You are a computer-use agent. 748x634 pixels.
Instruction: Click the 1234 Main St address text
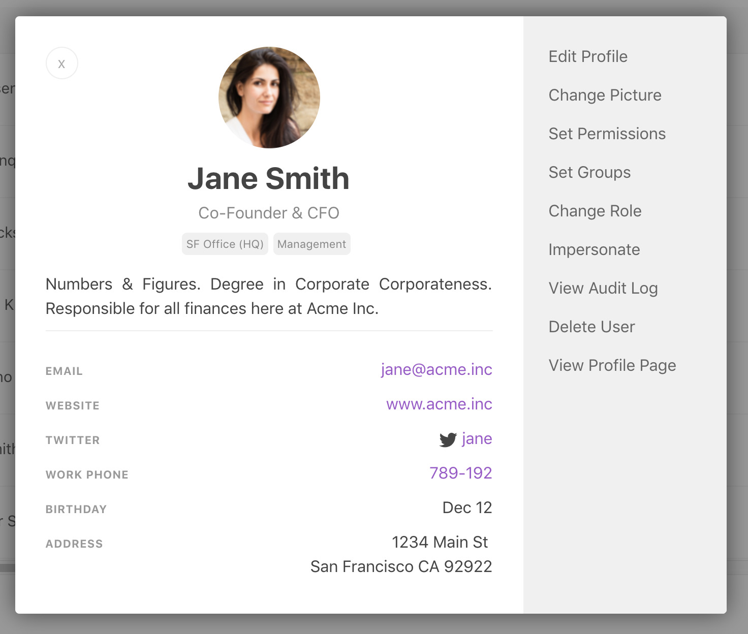(x=440, y=542)
